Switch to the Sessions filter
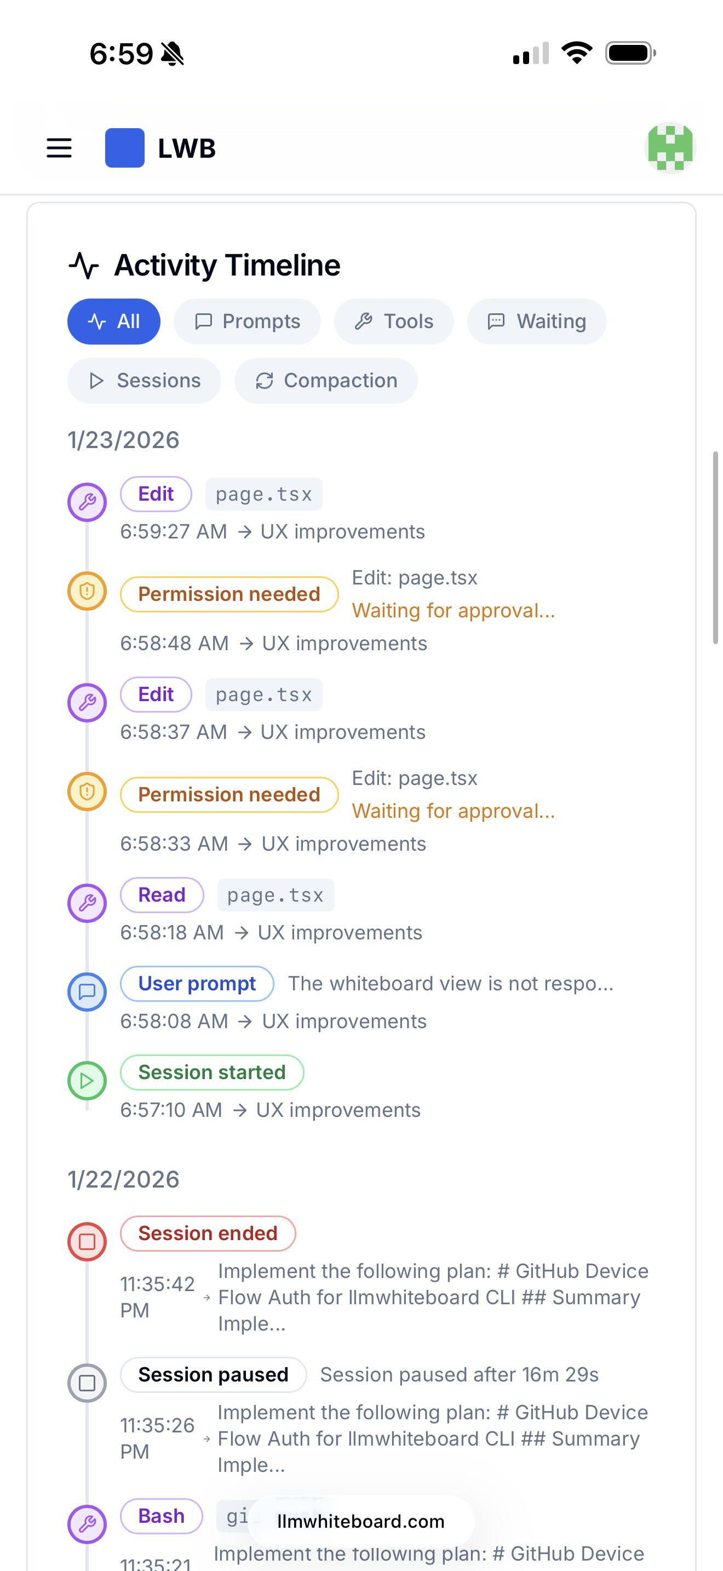 pyautogui.click(x=145, y=381)
